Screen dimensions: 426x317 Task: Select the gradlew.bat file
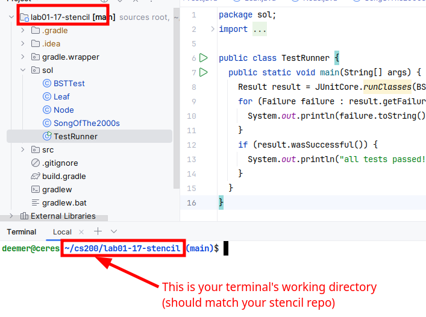(64, 203)
